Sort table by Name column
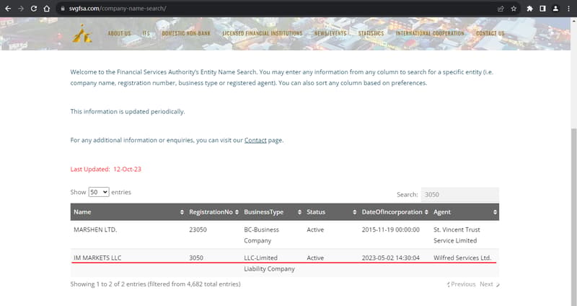Viewport: 577px width, 306px height. pyautogui.click(x=128, y=212)
